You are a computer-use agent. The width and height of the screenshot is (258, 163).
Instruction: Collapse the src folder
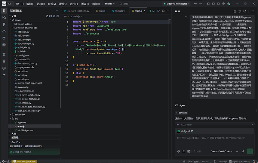[x=11, y=118]
